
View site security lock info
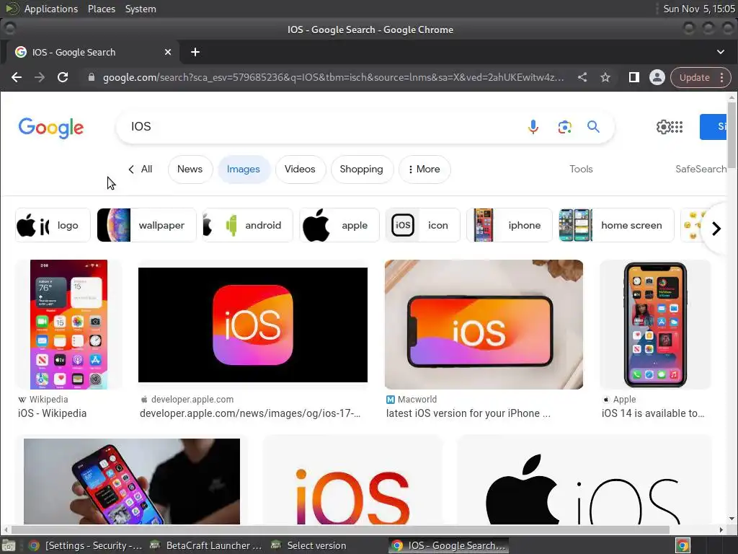click(x=92, y=77)
